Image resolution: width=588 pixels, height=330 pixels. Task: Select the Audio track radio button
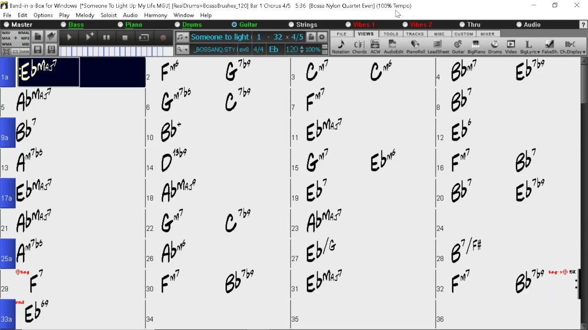click(x=519, y=25)
